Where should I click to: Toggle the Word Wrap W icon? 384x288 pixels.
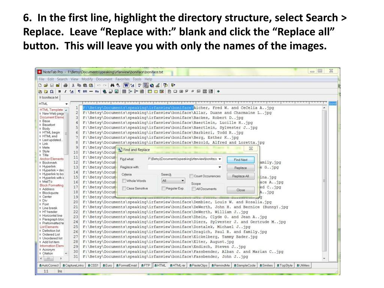coord(126,85)
